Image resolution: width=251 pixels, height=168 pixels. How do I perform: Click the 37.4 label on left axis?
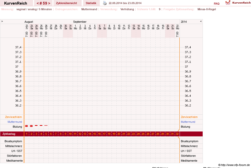click(x=18, y=47)
